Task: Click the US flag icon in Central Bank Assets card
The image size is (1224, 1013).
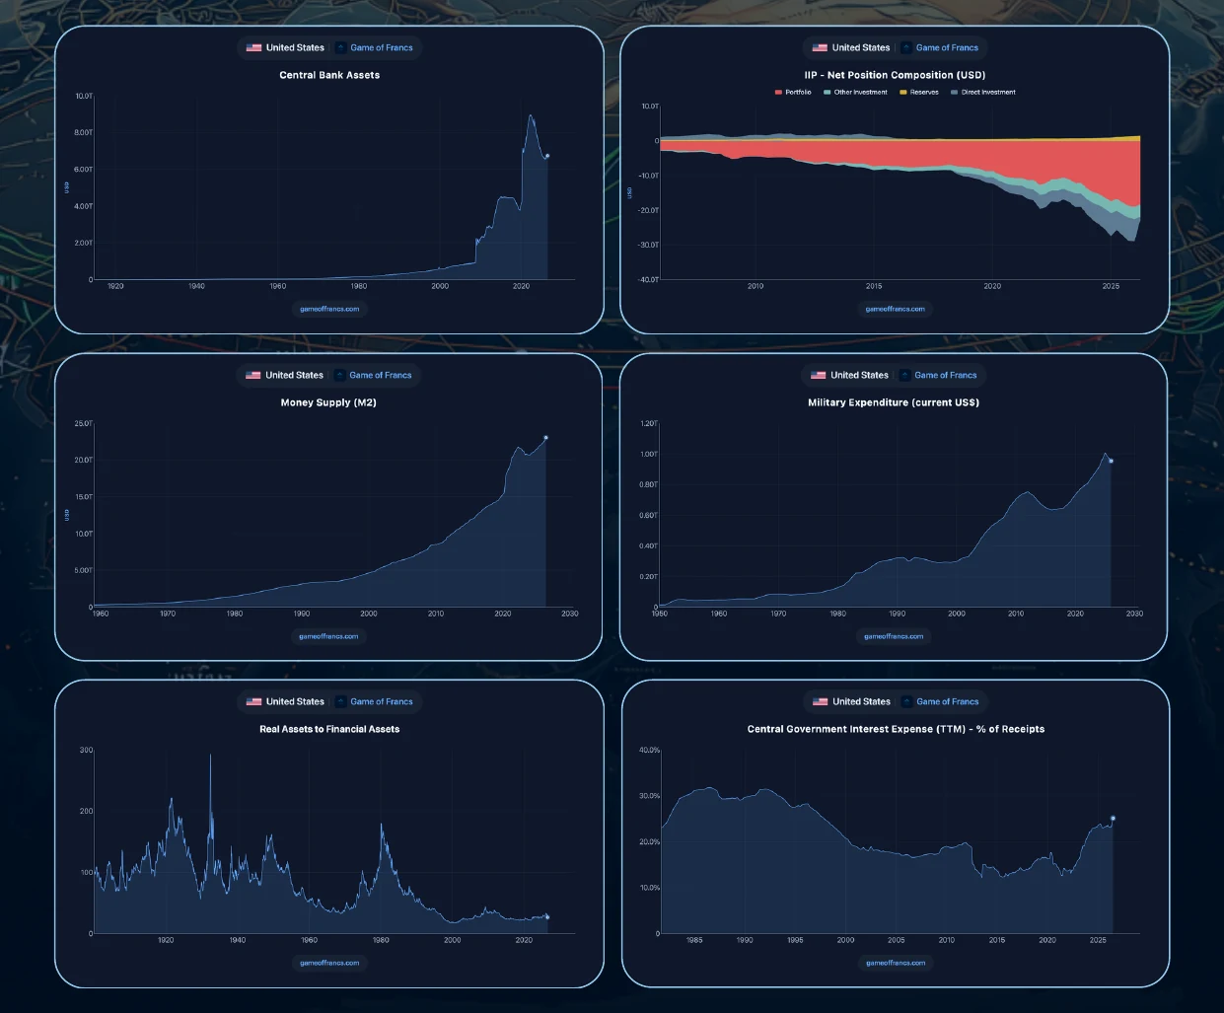Action: pyautogui.click(x=254, y=47)
